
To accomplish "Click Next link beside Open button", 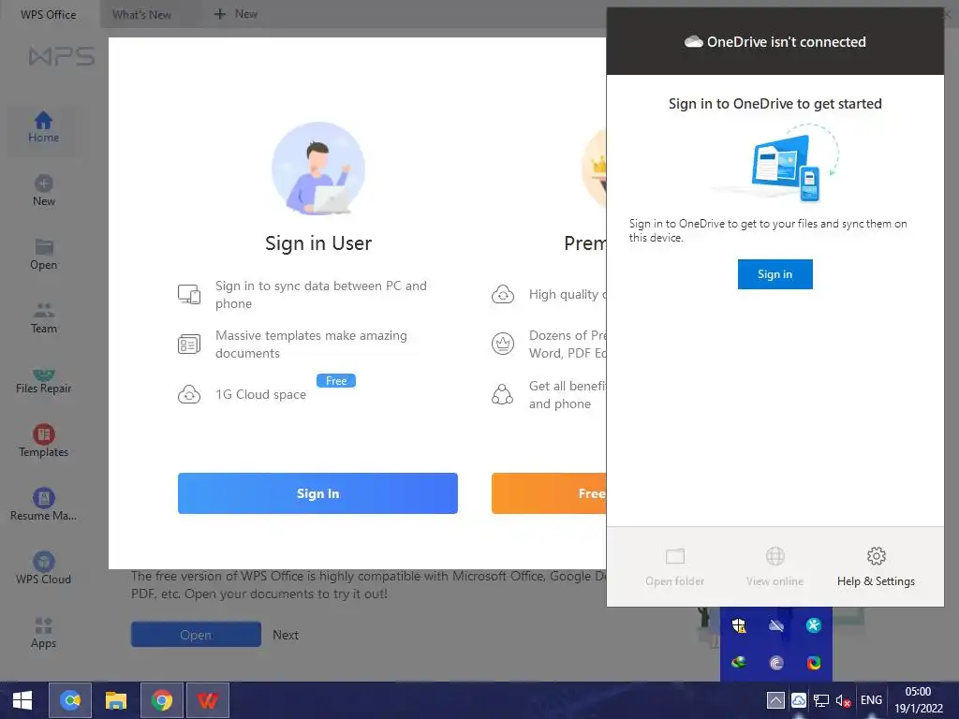I will (286, 635).
